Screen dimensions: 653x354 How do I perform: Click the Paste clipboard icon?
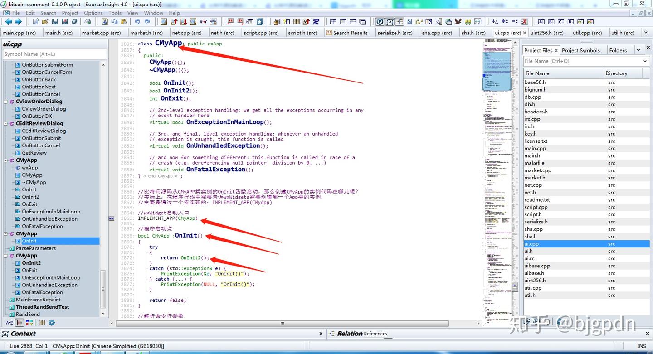pos(124,22)
